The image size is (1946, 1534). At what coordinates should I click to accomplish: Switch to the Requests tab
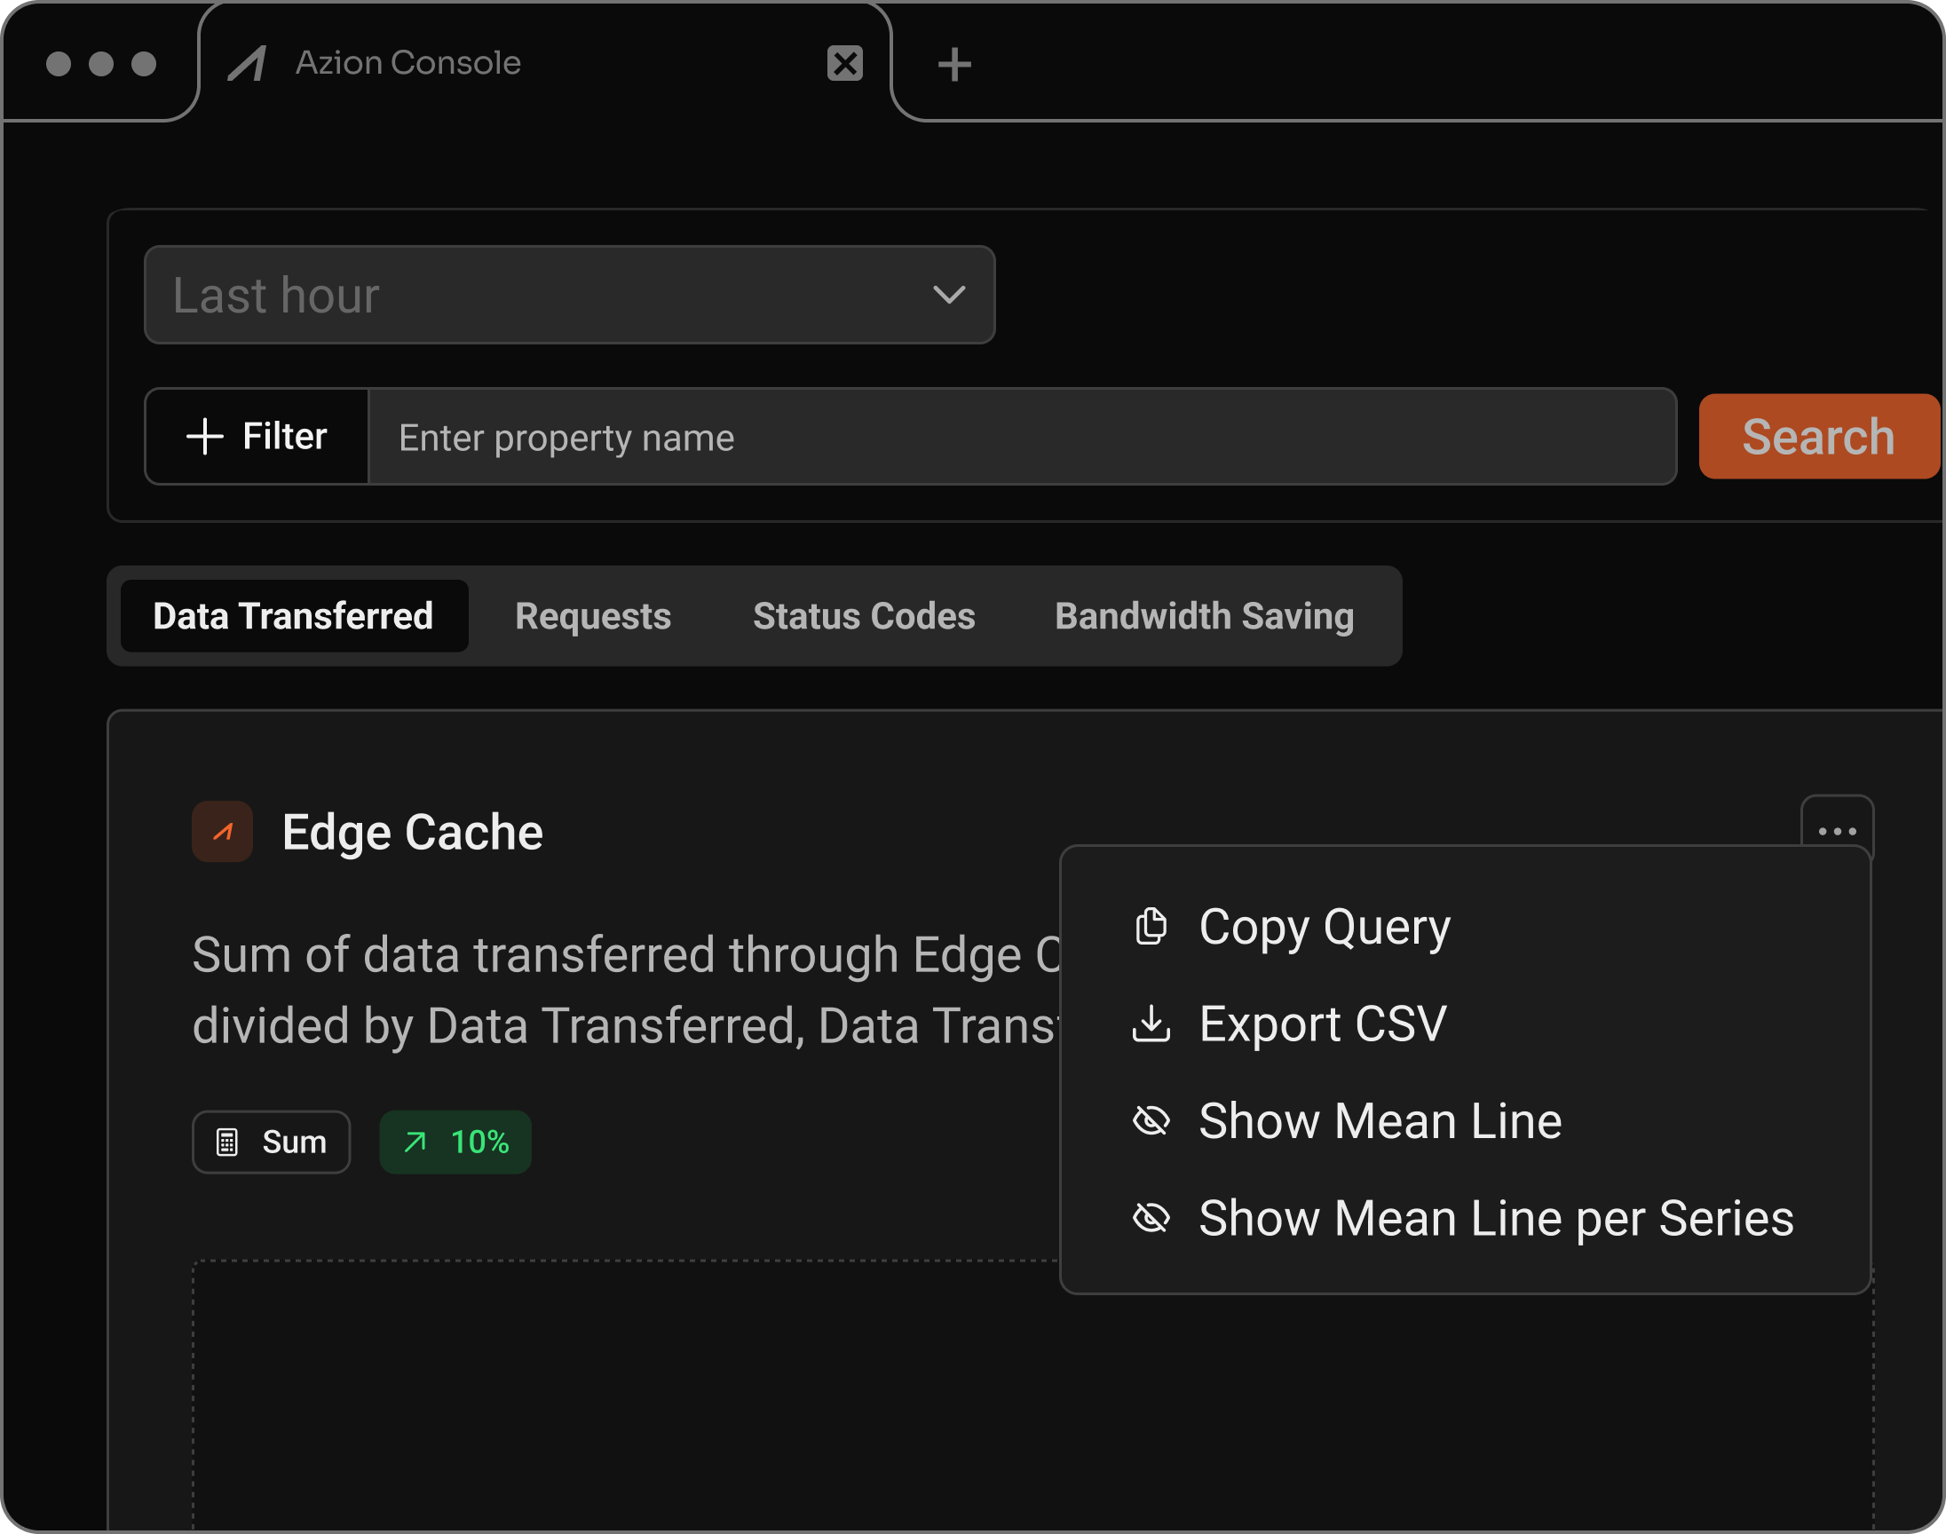point(592,616)
